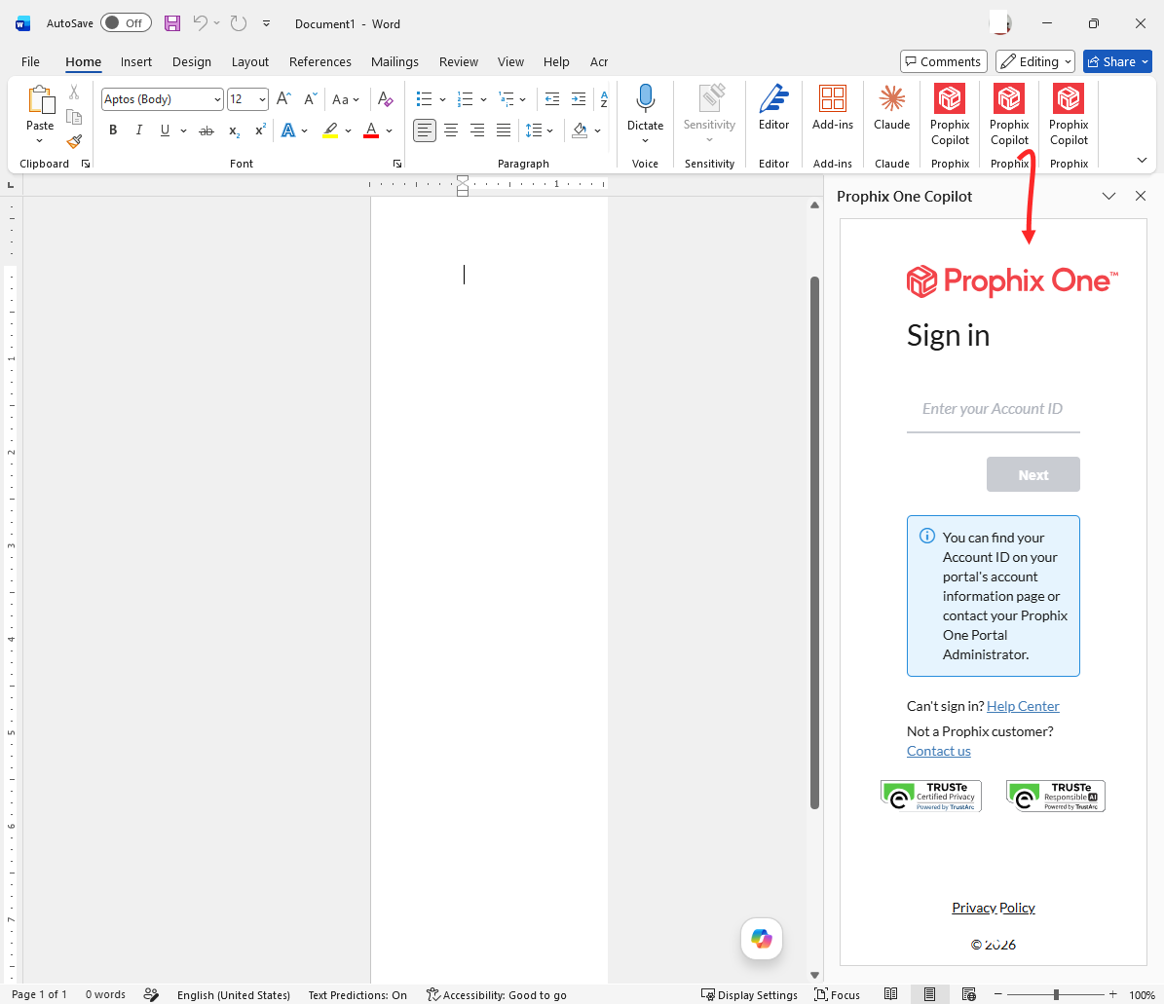This screenshot has width=1164, height=1004.
Task: Switch to Insert tab
Action: 135,61
